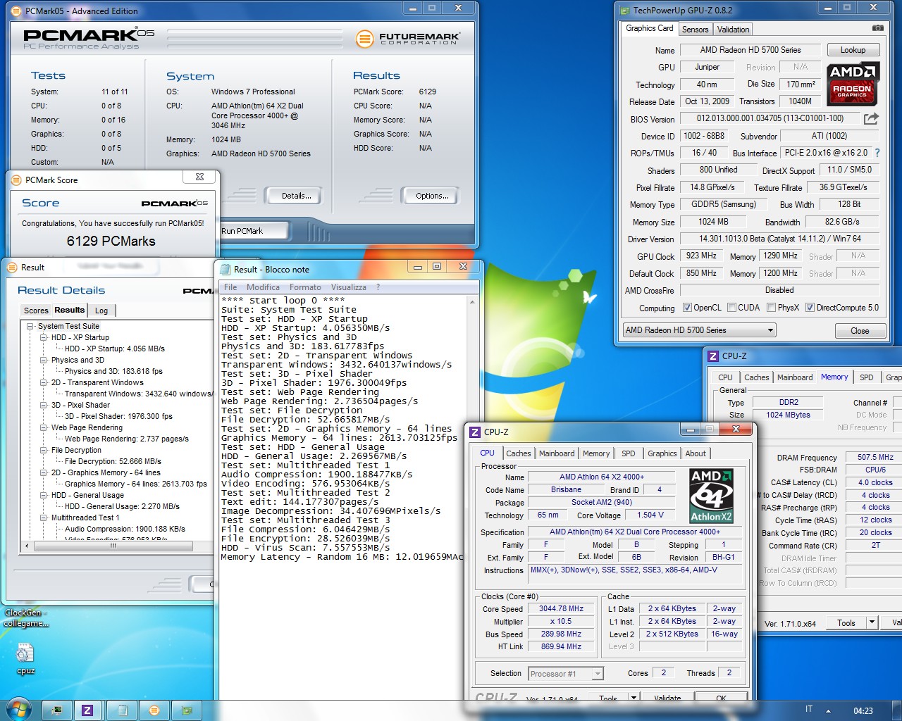Click the BIOS version save/share icon
This screenshot has width=902, height=721.
[x=871, y=118]
